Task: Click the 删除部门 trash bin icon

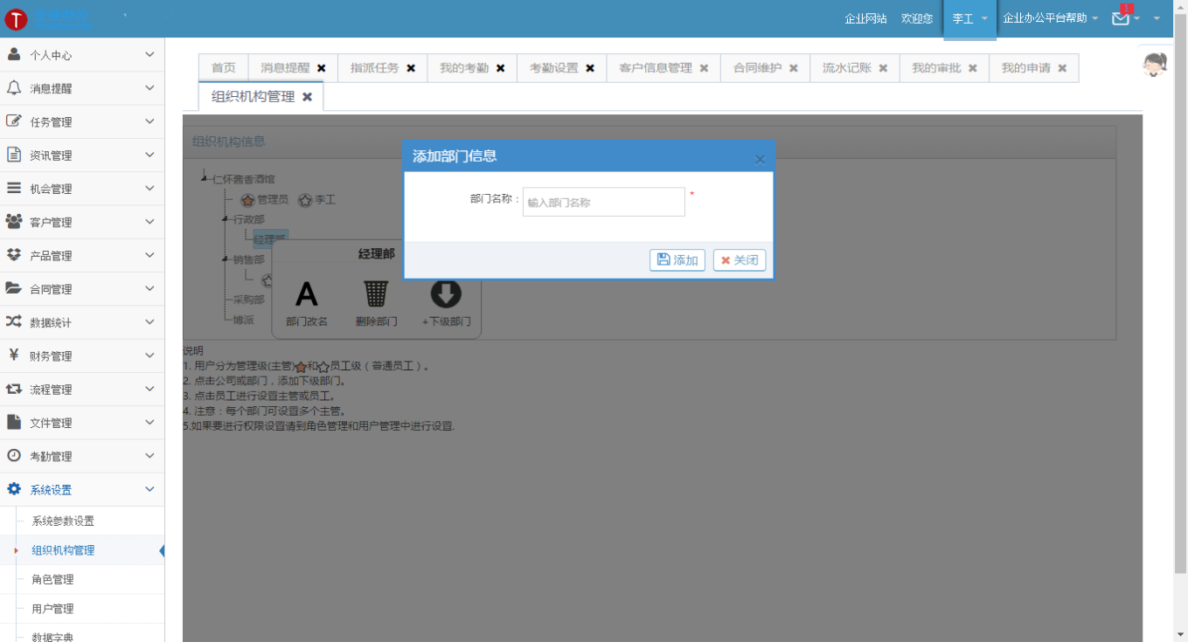Action: click(x=376, y=293)
